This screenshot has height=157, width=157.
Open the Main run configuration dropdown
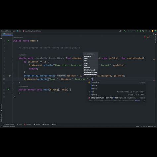pos(131,31)
